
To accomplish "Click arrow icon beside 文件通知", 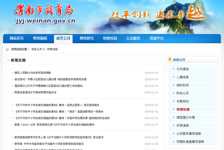I will pos(174,69).
